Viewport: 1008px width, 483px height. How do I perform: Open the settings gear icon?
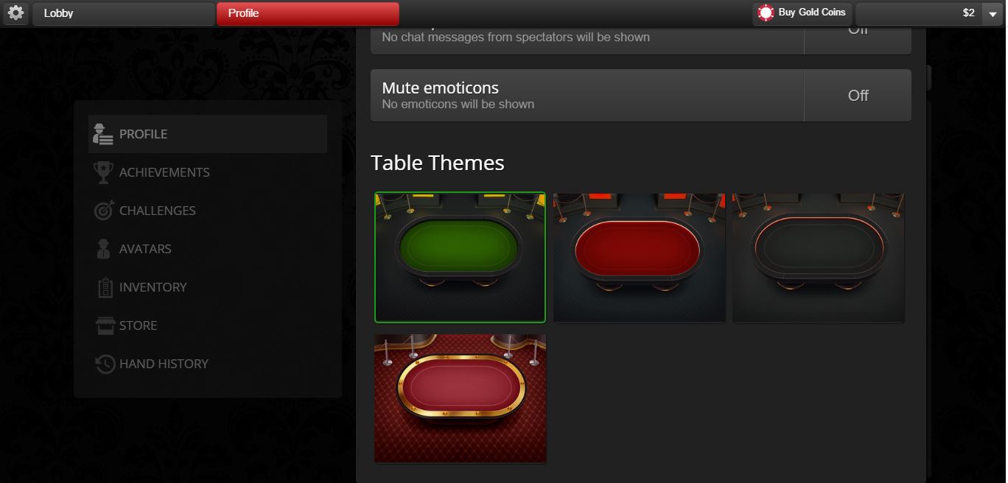click(x=15, y=13)
